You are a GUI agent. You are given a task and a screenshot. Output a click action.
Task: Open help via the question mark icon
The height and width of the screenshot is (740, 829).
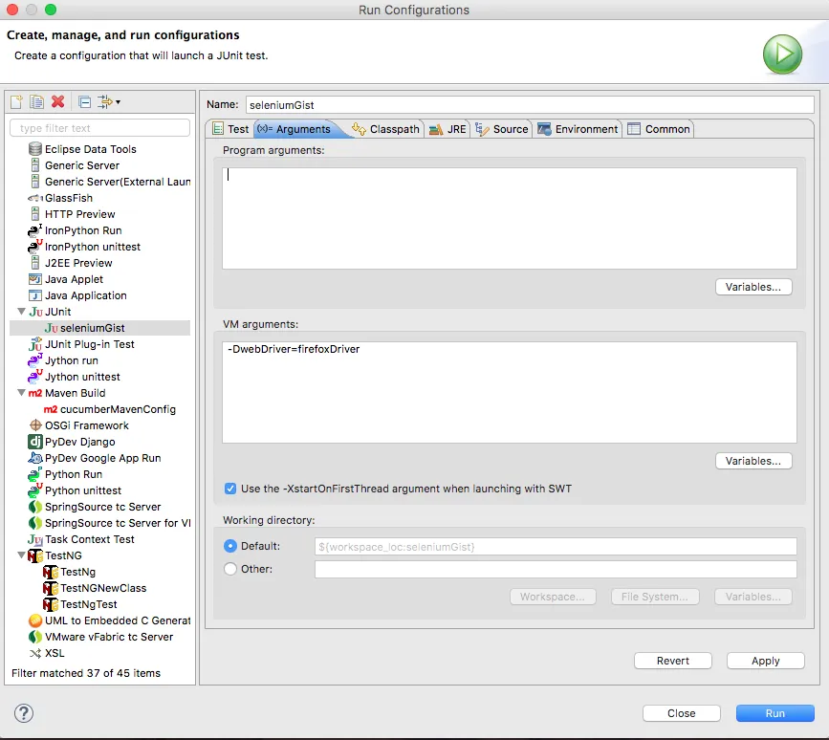tap(24, 713)
